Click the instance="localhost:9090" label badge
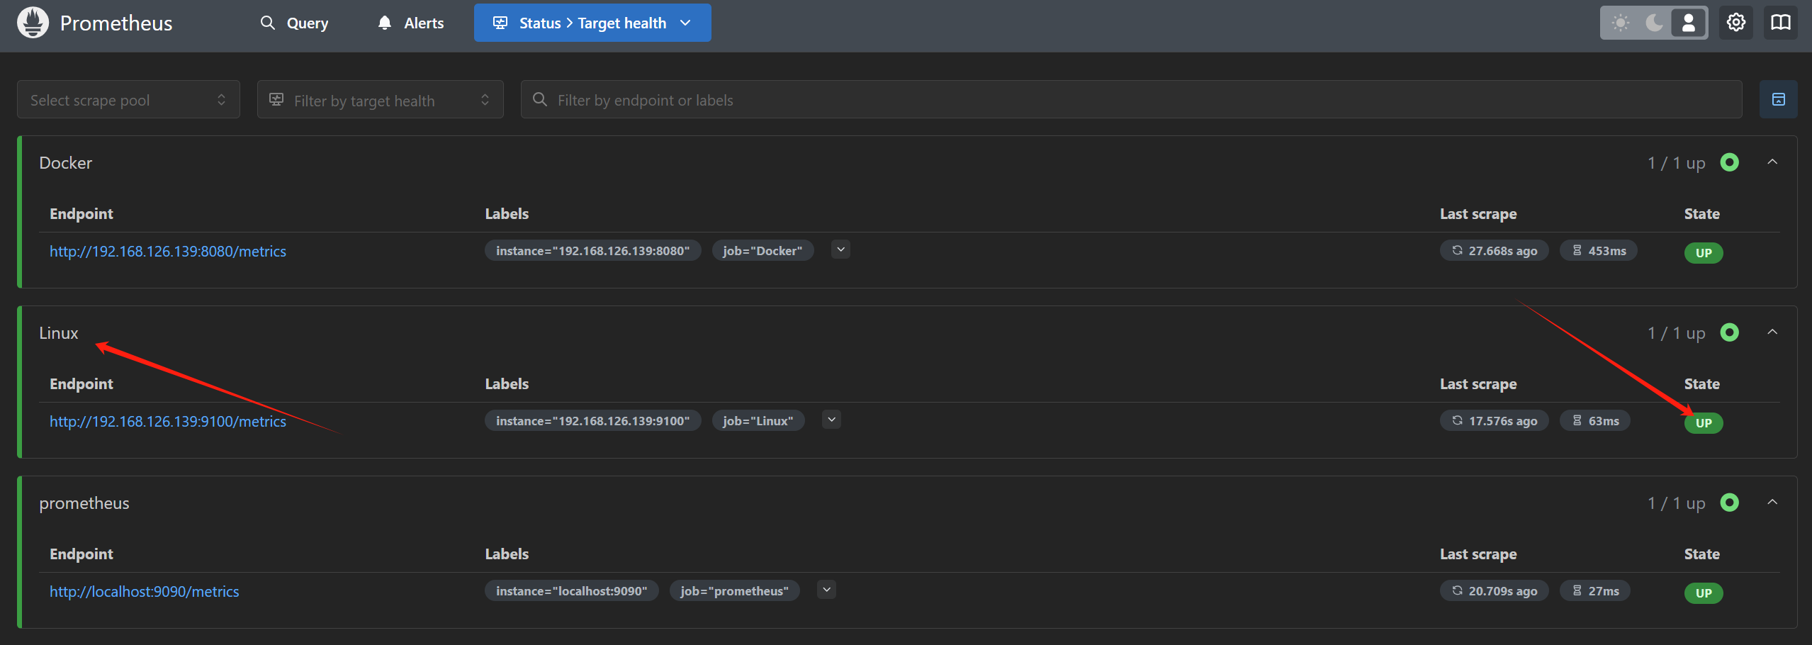The width and height of the screenshot is (1812, 645). (571, 590)
